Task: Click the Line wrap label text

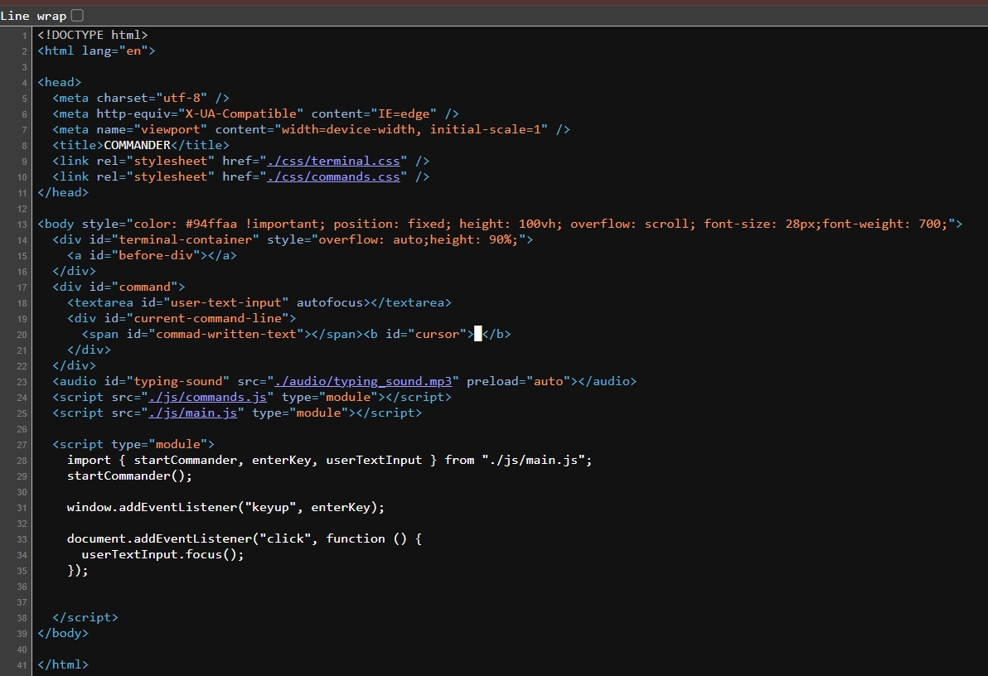Action: point(33,16)
